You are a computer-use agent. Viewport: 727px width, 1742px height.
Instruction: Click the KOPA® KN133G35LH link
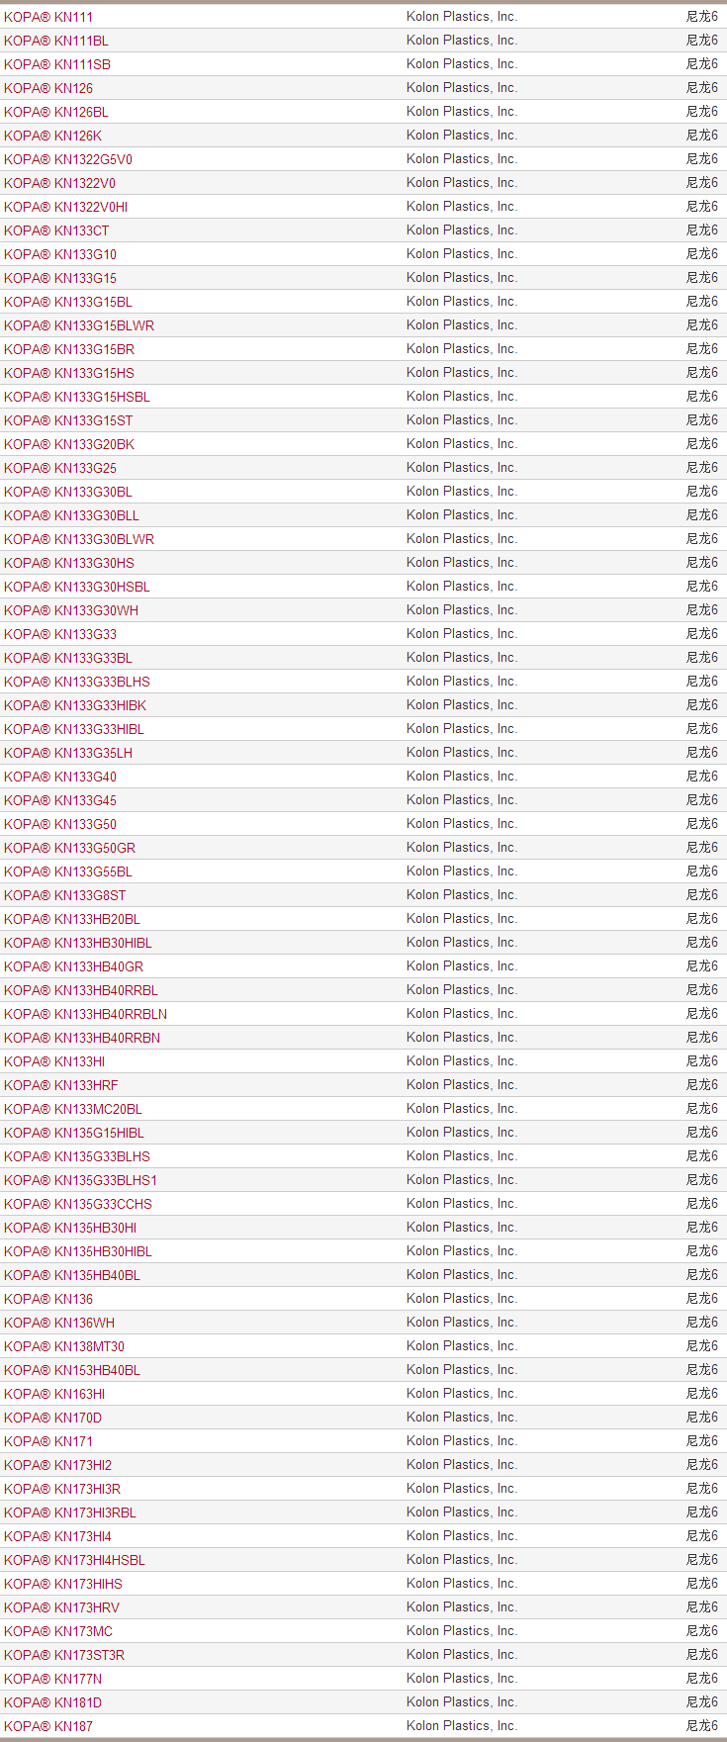(x=68, y=753)
